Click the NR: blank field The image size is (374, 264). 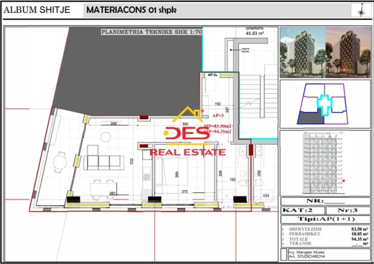(x=325, y=201)
